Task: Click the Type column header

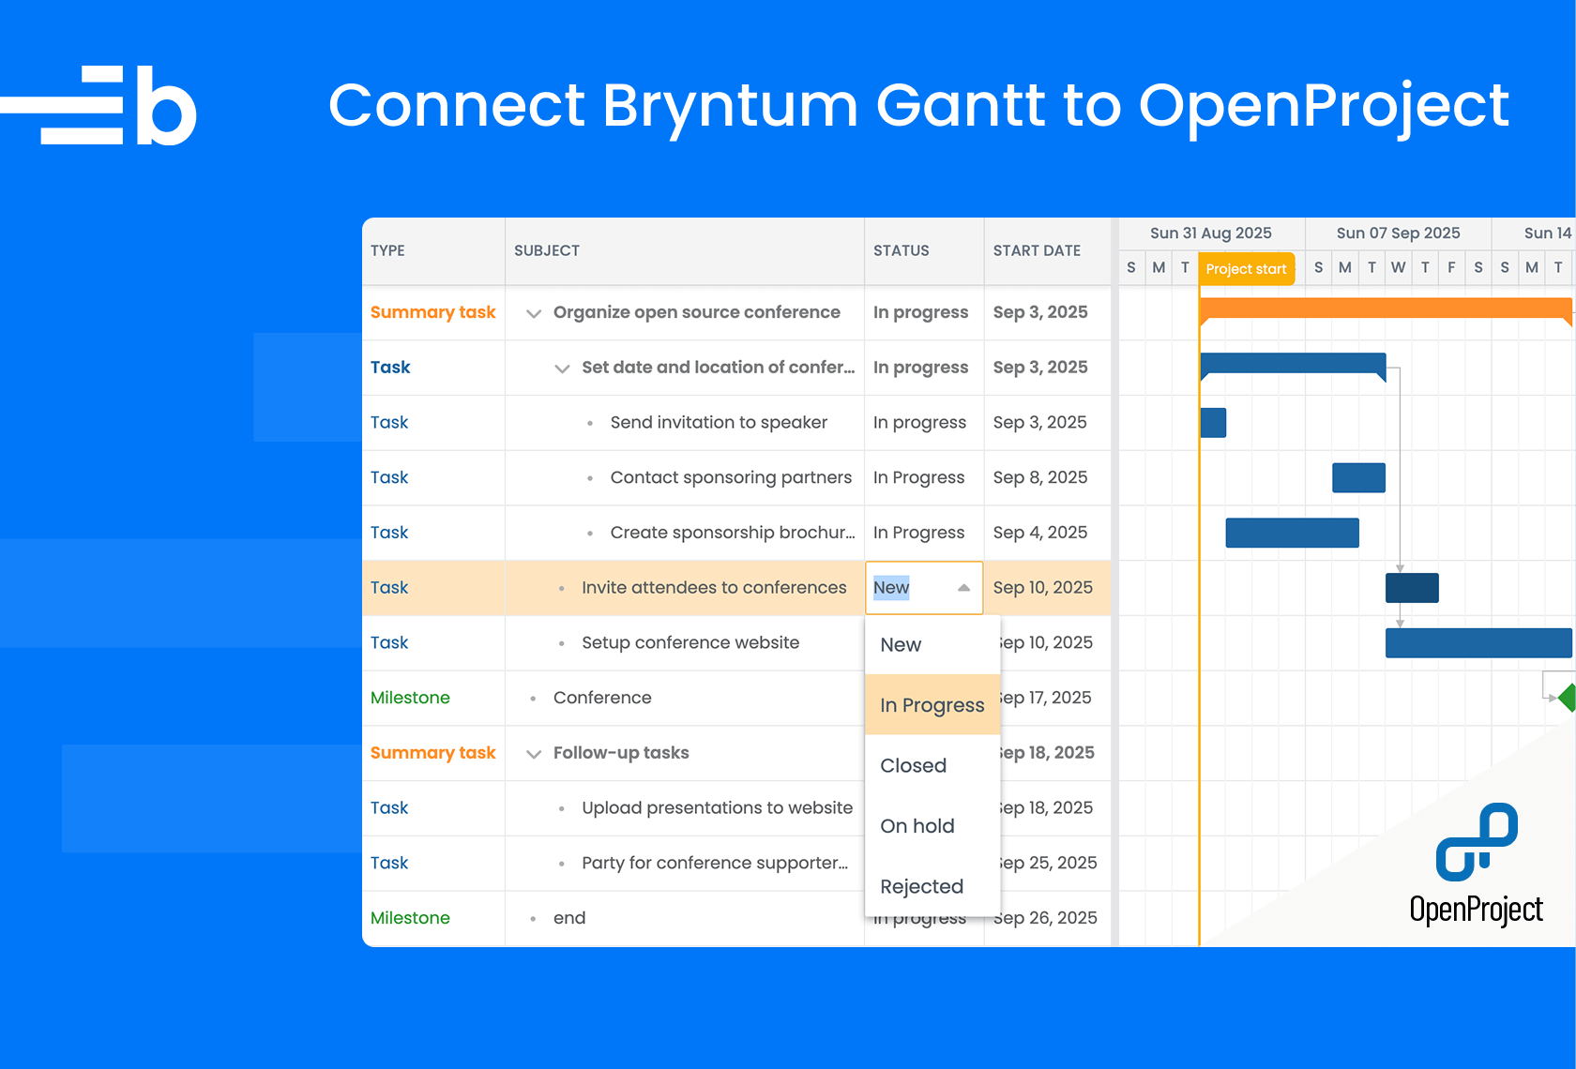Action: click(387, 250)
